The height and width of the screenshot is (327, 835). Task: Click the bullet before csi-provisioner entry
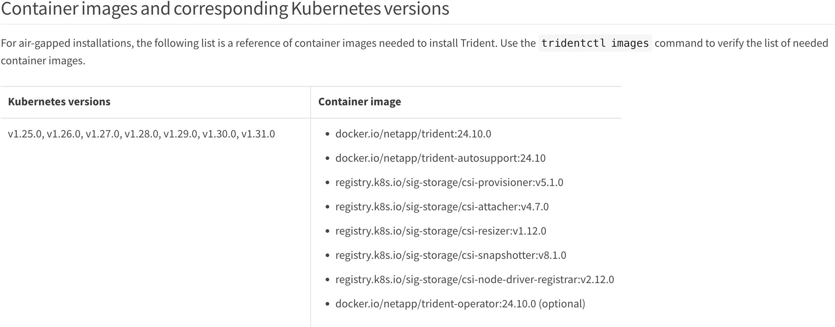327,183
